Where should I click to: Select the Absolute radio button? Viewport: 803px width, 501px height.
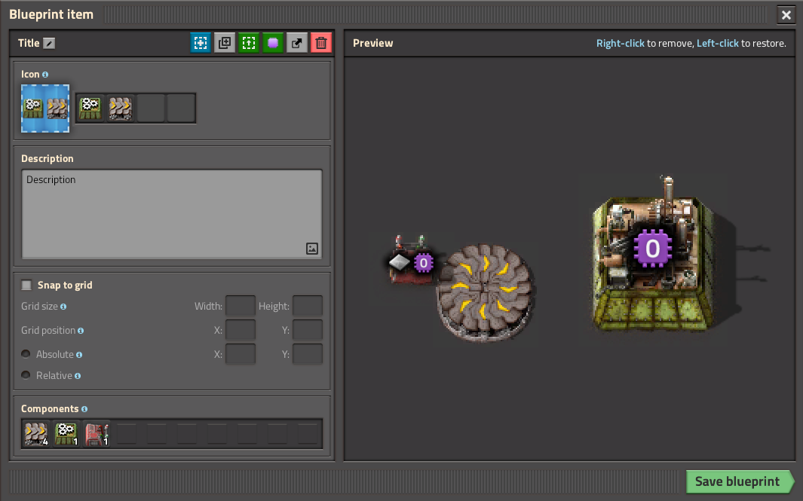pos(26,354)
